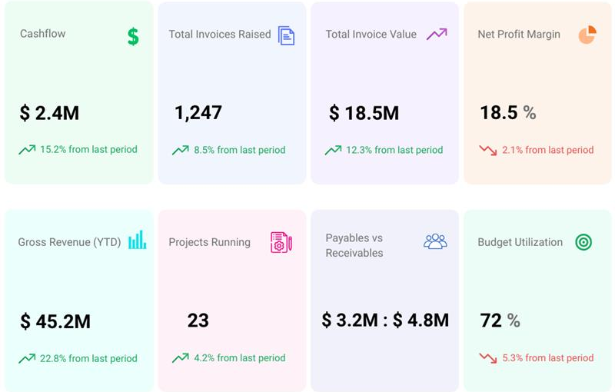Viewport: 615px width, 392px height.
Task: Click the $ 3.2M : $ 4.8M ratio
Action: coord(385,320)
